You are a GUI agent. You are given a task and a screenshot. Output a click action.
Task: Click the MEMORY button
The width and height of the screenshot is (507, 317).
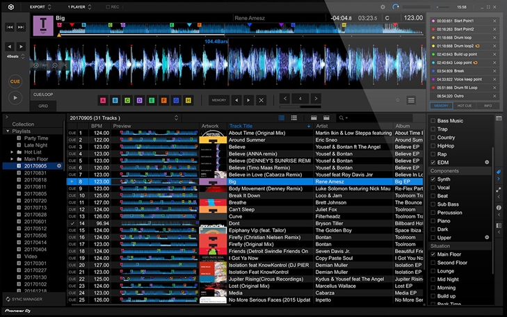[x=219, y=100]
